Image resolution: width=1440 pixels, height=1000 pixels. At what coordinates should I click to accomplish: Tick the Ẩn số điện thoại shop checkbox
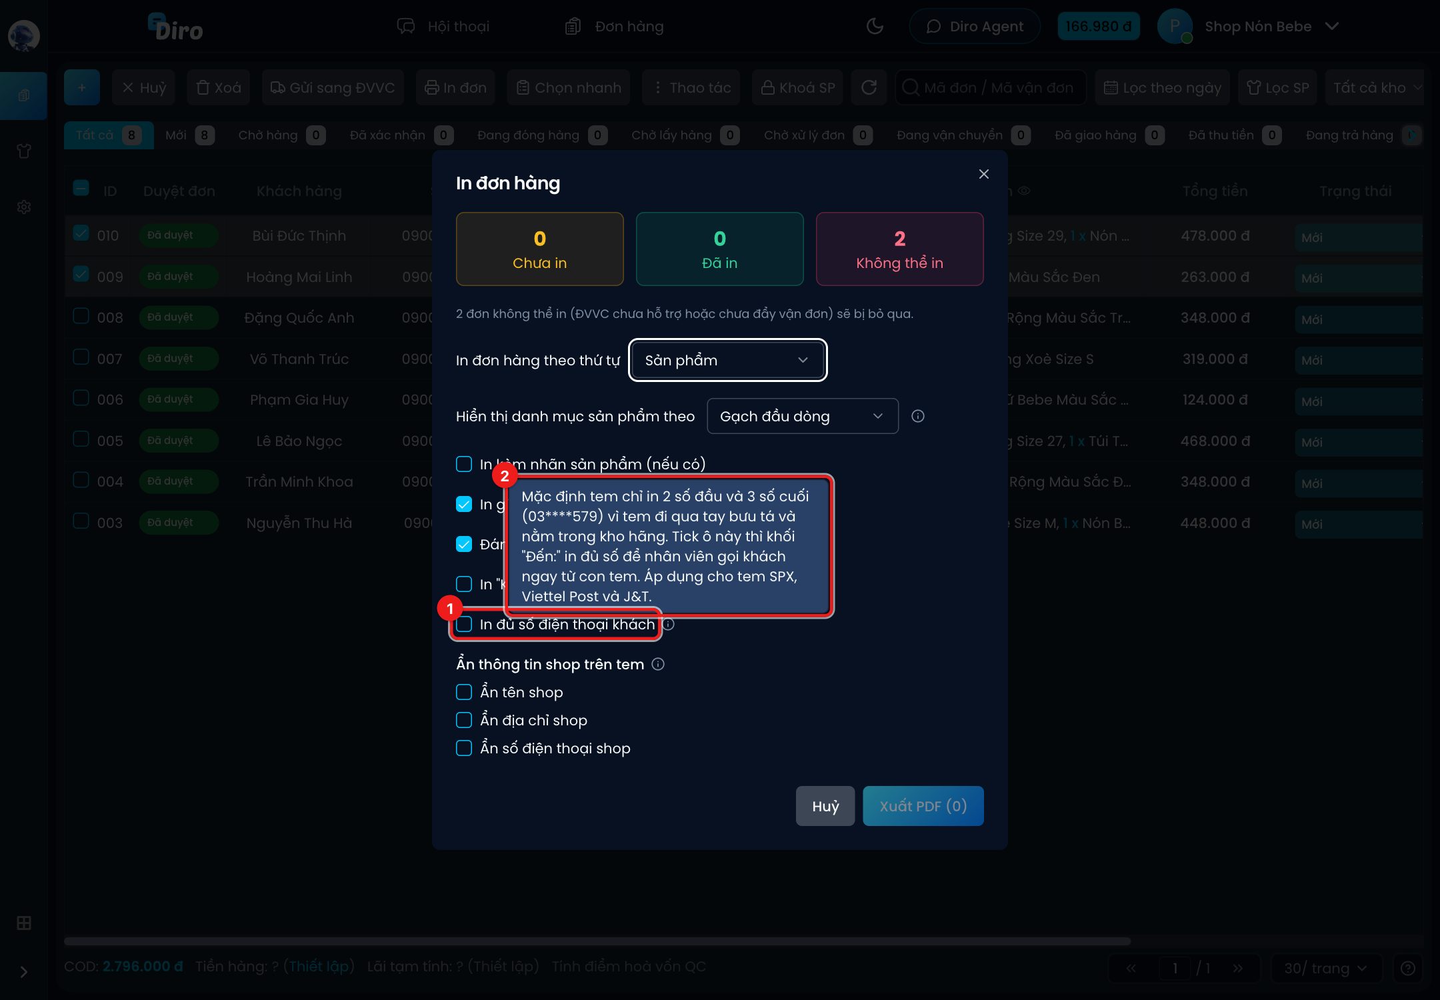464,748
